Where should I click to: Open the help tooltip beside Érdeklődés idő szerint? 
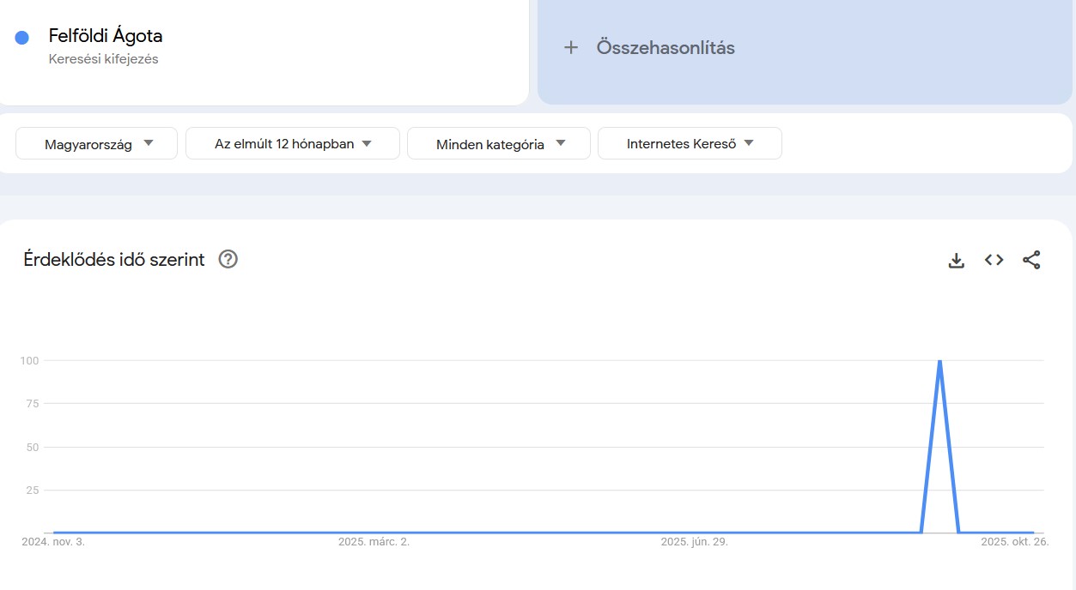click(x=228, y=259)
